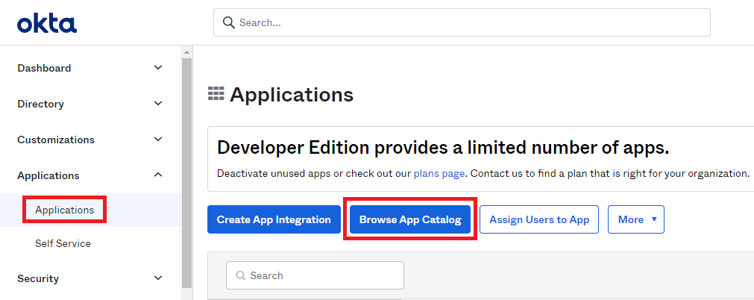The image size is (754, 300).
Task: Open Security in the sidebar
Action: click(x=38, y=278)
